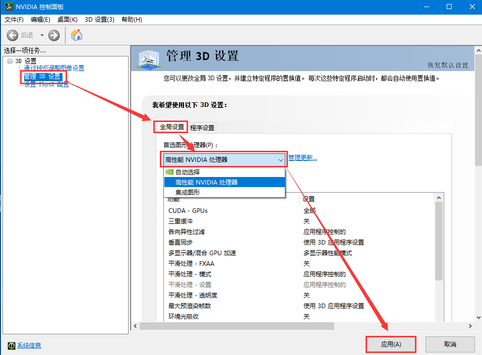Open the 桌面(K) menu
The width and height of the screenshot is (482, 355).
point(68,20)
